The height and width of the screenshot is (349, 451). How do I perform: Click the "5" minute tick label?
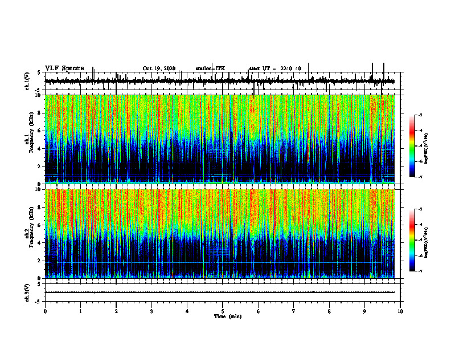(x=223, y=311)
